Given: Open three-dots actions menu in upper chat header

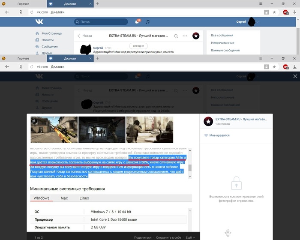Looking at the screenshot, I should pos(185,36).
